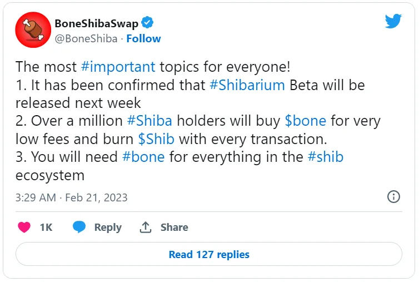Click the Twitter bird logo
This screenshot has width=419, height=282.
pyautogui.click(x=393, y=21)
